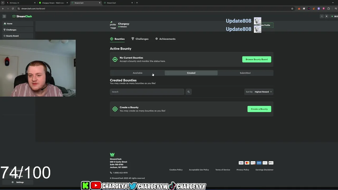Viewport: 338px width, 190px height.
Task: Select the Challenges profile tab
Action: (x=140, y=39)
